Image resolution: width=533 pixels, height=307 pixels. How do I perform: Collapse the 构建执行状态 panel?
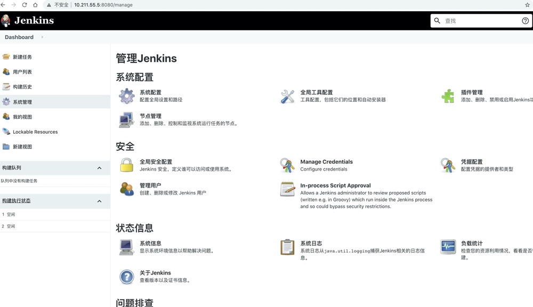pyautogui.click(x=99, y=201)
